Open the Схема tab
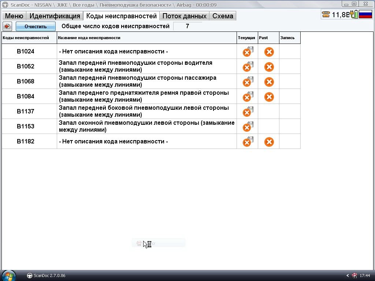This screenshot has height=281, width=375. click(x=223, y=16)
